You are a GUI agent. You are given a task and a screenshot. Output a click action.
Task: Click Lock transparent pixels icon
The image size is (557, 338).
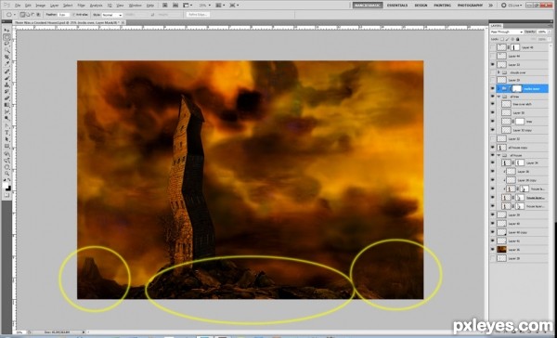point(503,39)
